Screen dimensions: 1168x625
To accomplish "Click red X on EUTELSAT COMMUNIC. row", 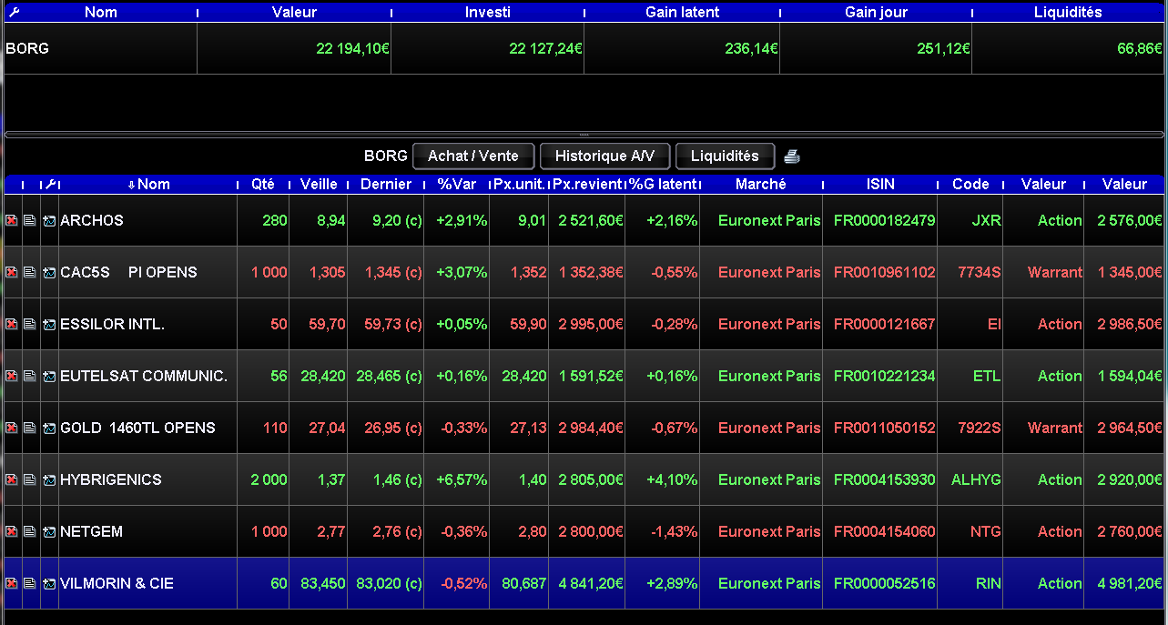I will [x=12, y=377].
